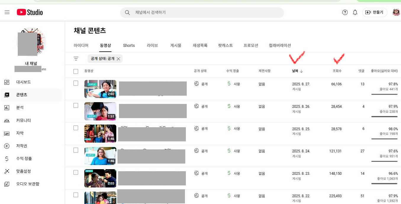Open 수익 창출 (Monetization) in the sidebar
Image resolution: width=401 pixels, height=204 pixels.
point(24,159)
